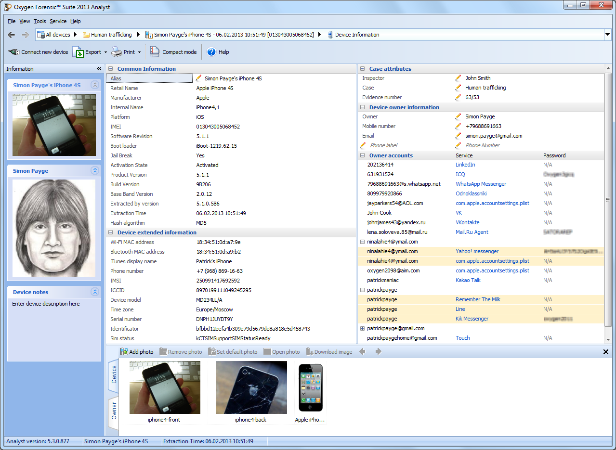Open the Tools menu
The width and height of the screenshot is (616, 450).
coord(40,21)
